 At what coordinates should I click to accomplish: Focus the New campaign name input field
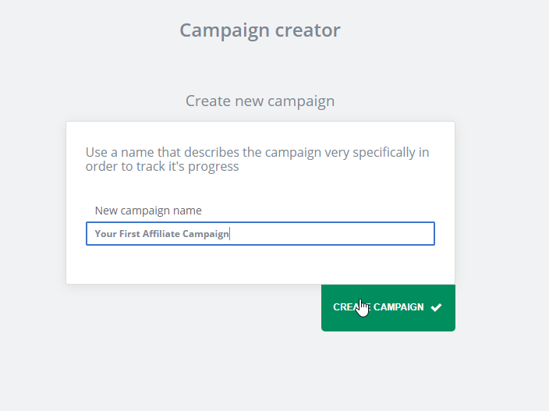[260, 234]
